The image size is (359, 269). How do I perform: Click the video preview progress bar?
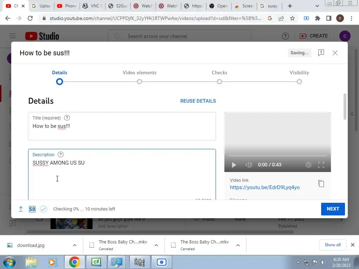[278, 156]
